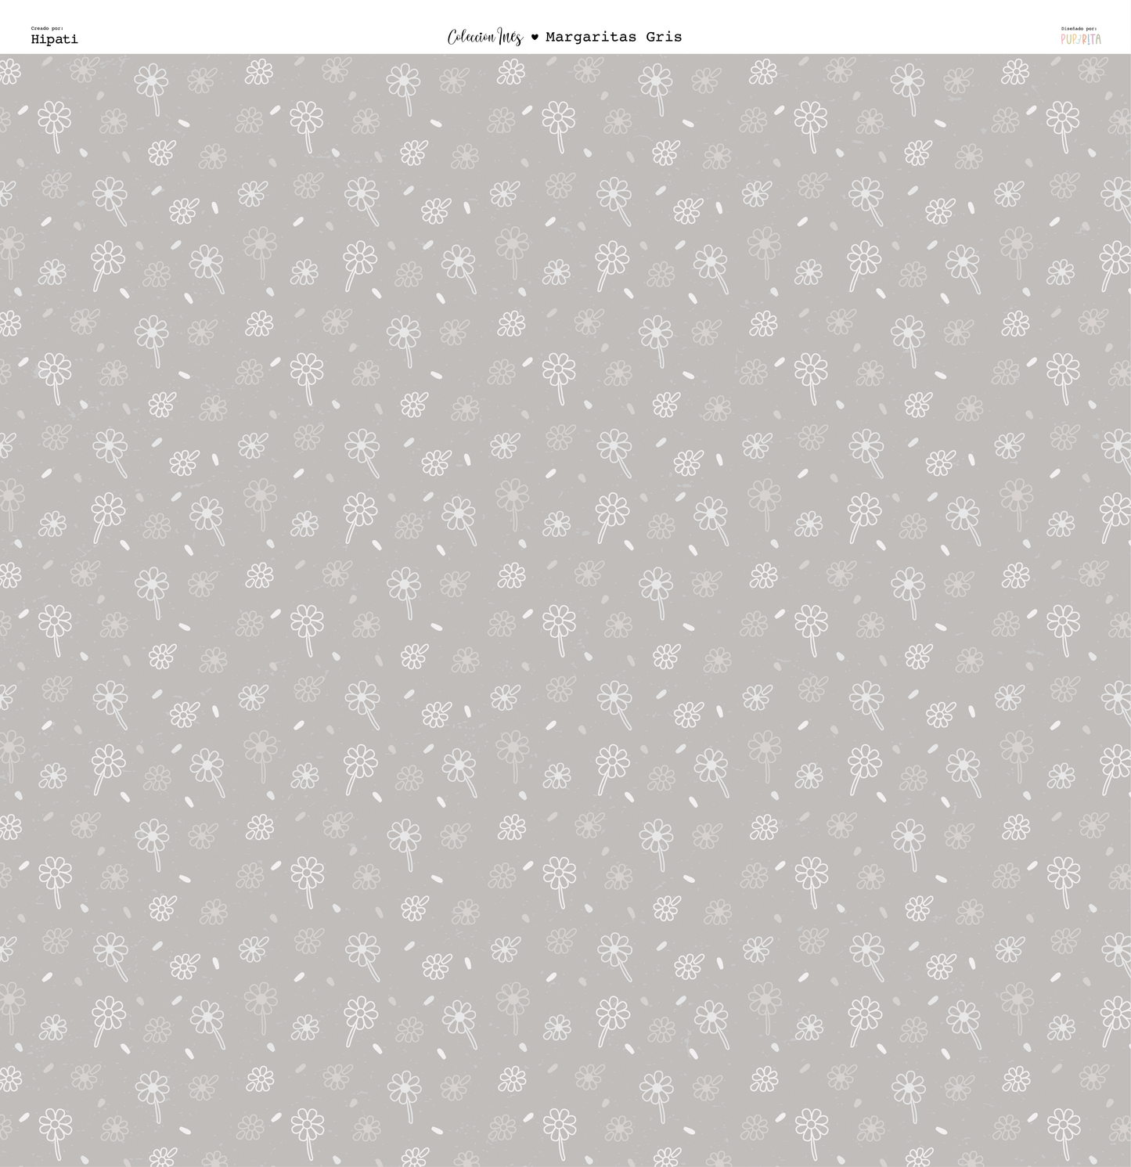Click the word "Inés" in the script title
Viewport: 1131px width, 1167px height.
(510, 37)
